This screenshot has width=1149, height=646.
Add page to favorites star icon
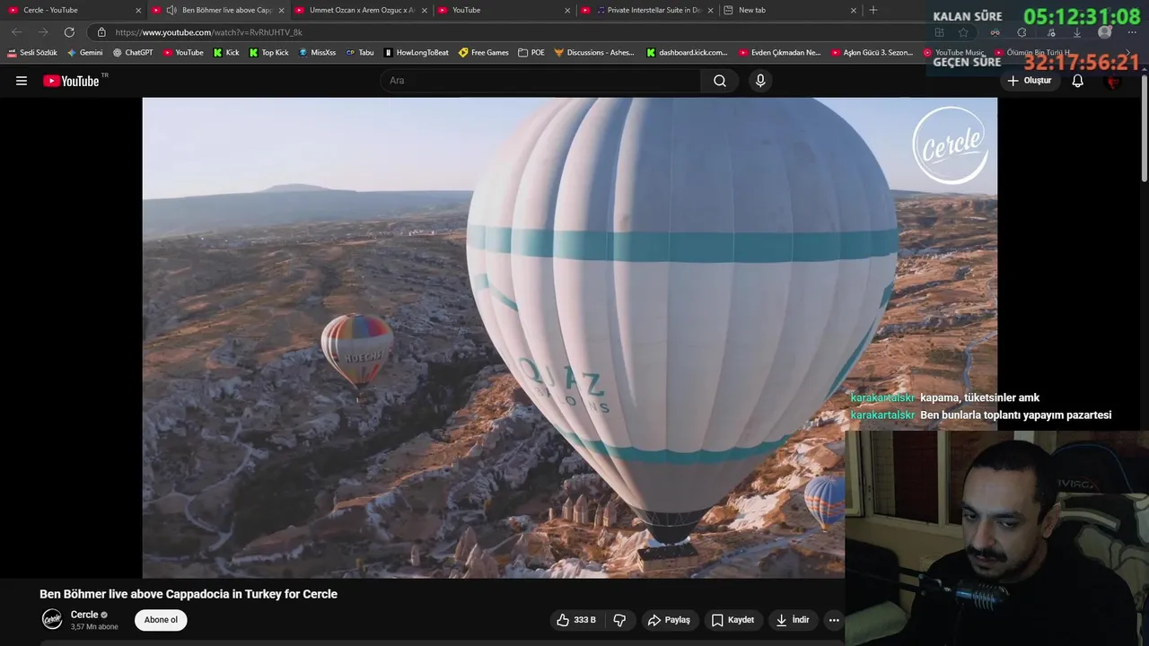(x=963, y=32)
